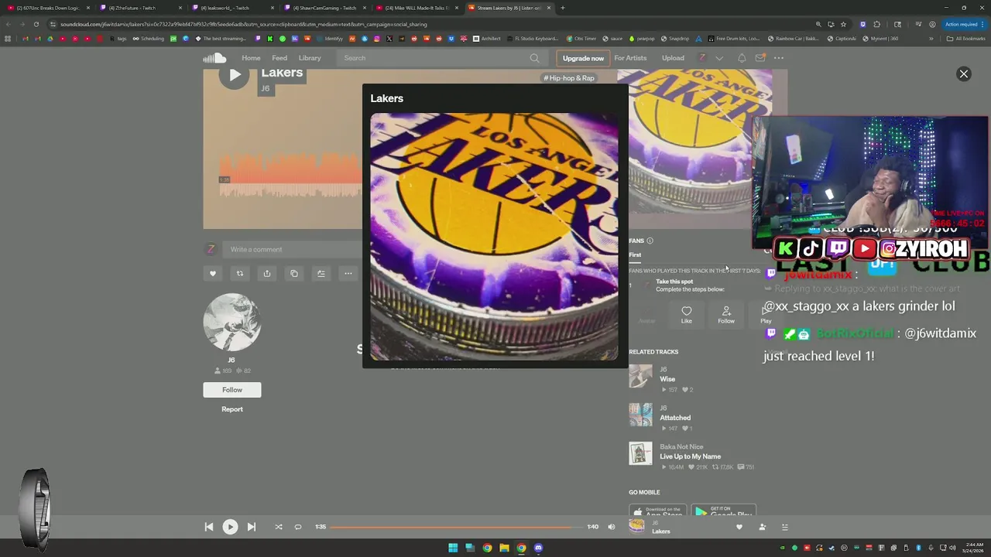Click the SoundCloud logo icon

[214, 58]
